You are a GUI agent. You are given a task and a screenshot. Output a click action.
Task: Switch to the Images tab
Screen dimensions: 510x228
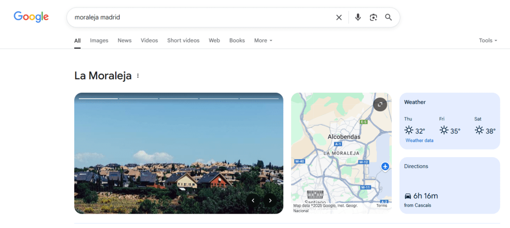point(99,40)
